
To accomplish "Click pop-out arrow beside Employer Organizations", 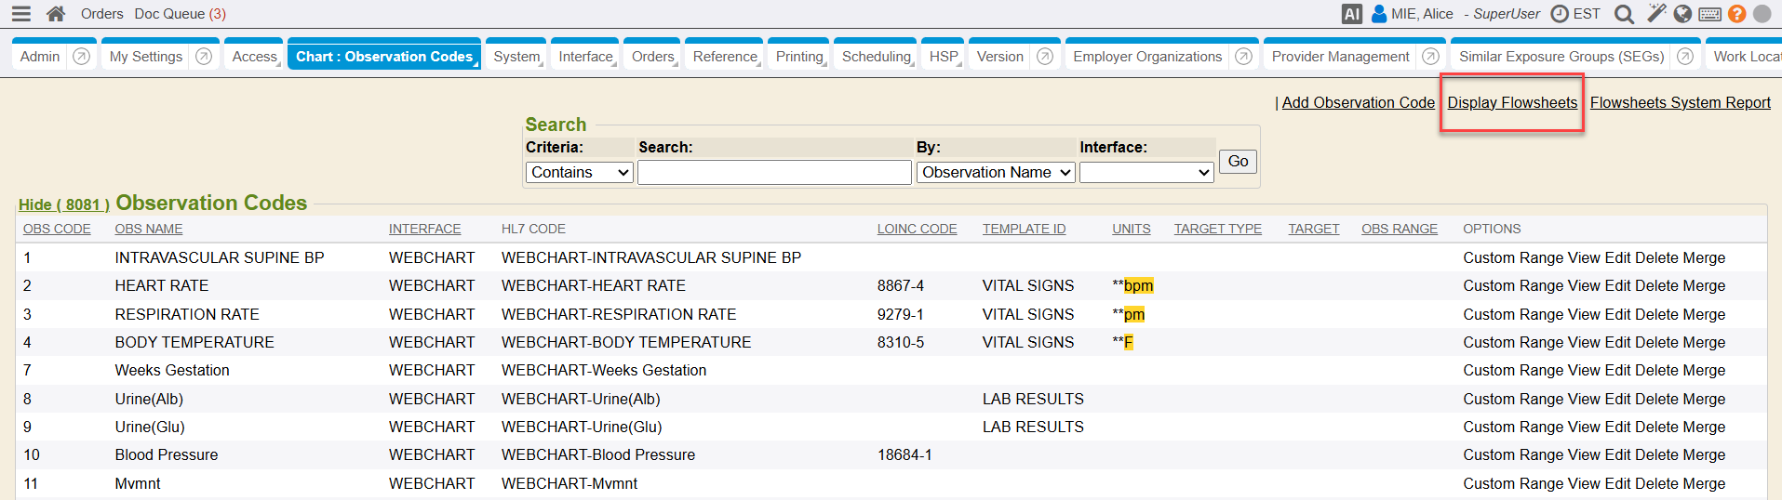I will (1243, 57).
